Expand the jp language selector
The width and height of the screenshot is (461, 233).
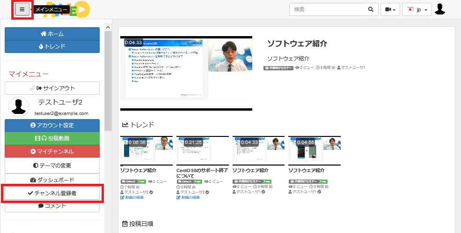[x=417, y=9]
